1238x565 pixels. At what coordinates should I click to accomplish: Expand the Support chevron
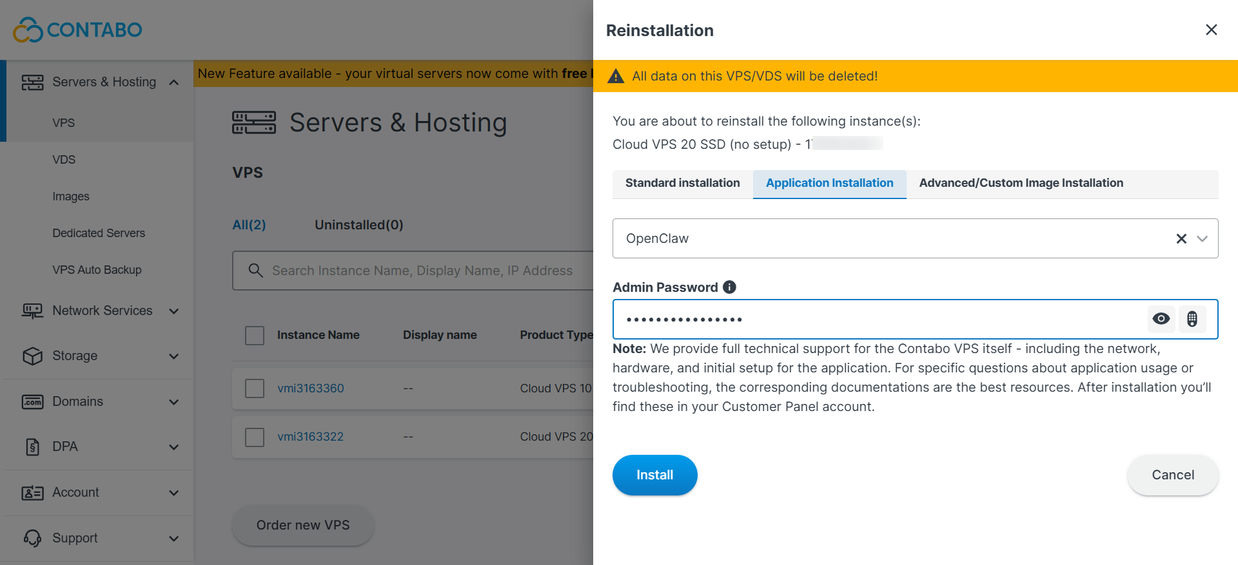174,539
